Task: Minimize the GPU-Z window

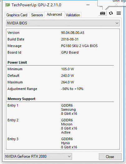Action: tap(88, 5)
